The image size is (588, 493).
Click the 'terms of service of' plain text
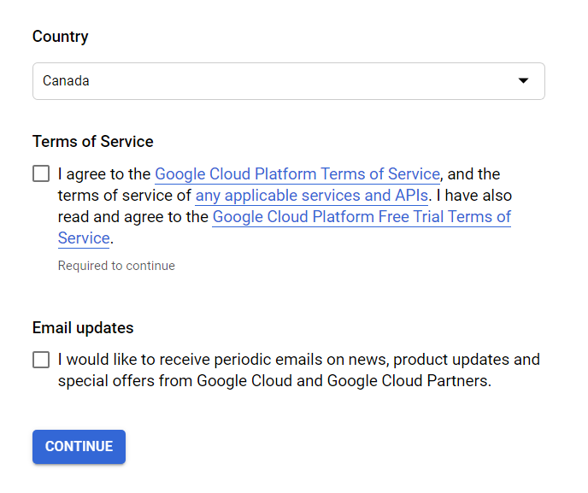[x=125, y=196]
